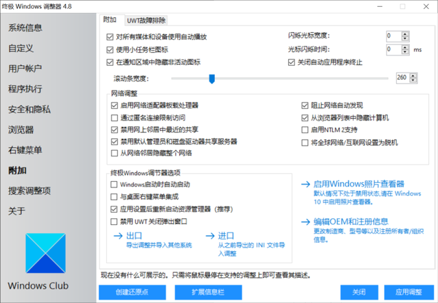Increase 光标闪烁时间 with up arrow
Viewport: 438px width, 303px height.
405,47
